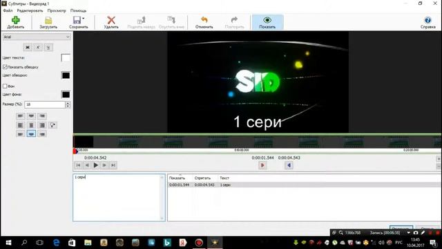This screenshot has width=442, height=249.
Task: Open the Windows Start menu
Action: pos(8,243)
